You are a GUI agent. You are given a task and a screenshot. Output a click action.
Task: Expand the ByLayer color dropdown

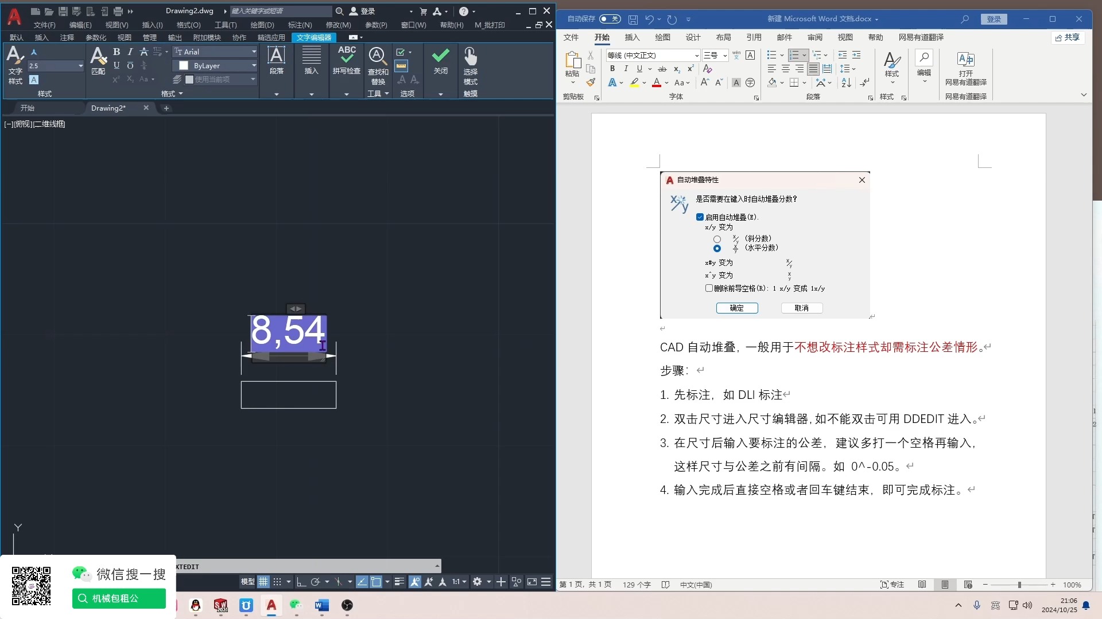(x=254, y=65)
